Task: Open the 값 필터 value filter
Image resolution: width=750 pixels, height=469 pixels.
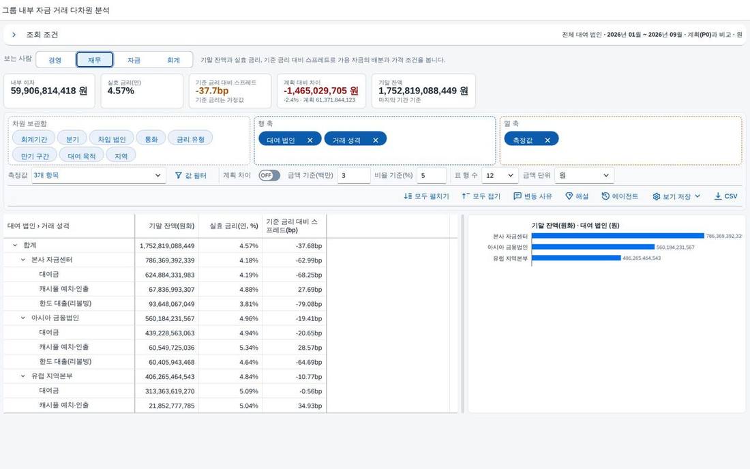Action: [191, 175]
